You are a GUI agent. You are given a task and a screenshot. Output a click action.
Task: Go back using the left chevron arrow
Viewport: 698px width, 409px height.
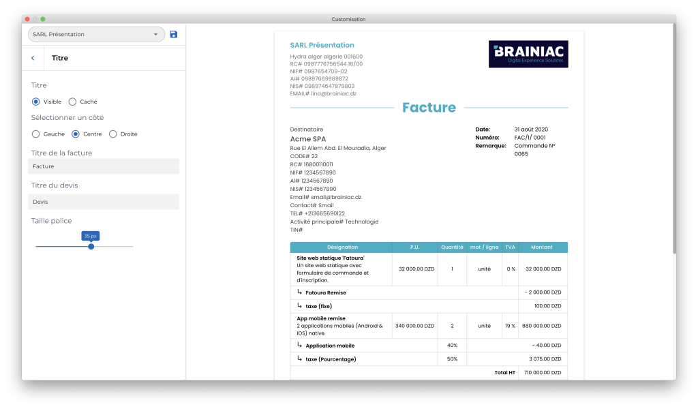(x=33, y=58)
